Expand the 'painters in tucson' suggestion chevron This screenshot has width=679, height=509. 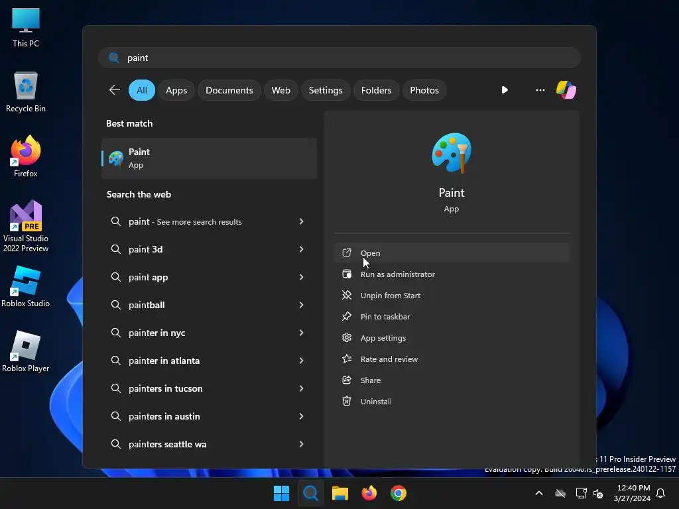(302, 388)
